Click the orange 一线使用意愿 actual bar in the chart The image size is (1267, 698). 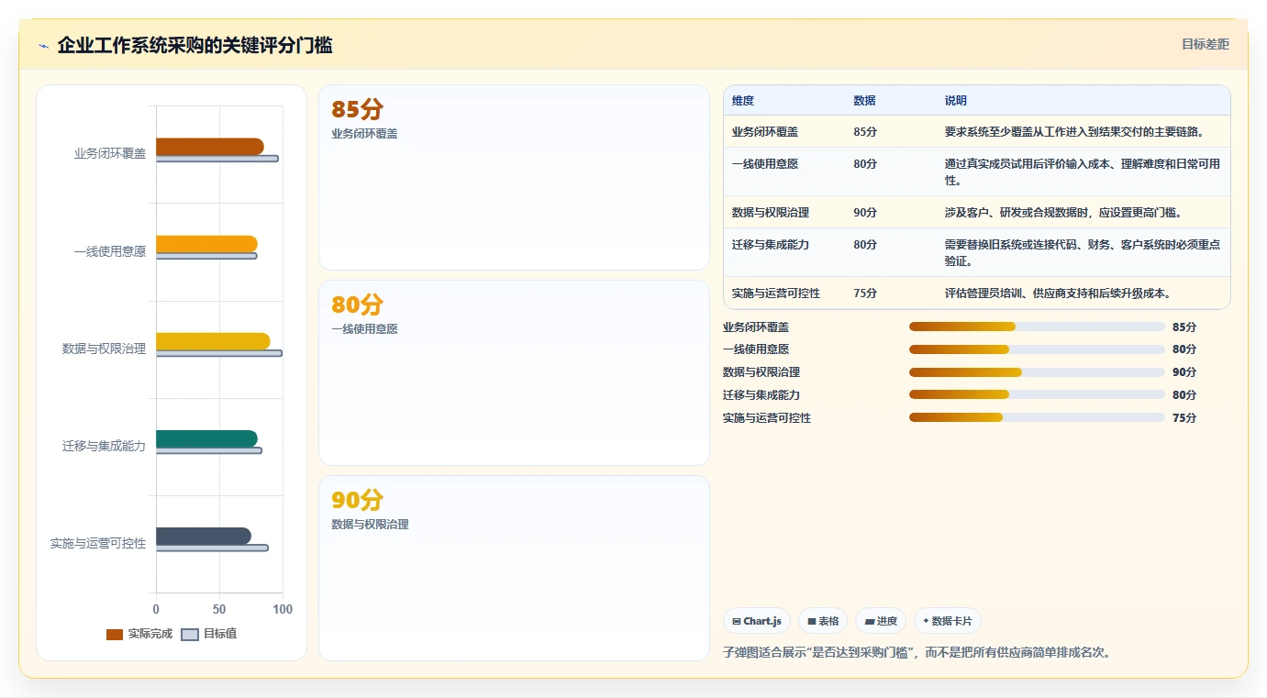[x=206, y=244]
